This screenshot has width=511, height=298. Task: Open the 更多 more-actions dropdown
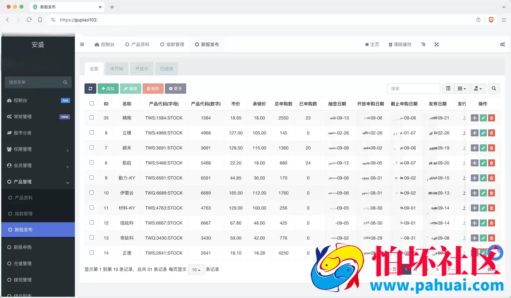click(175, 89)
